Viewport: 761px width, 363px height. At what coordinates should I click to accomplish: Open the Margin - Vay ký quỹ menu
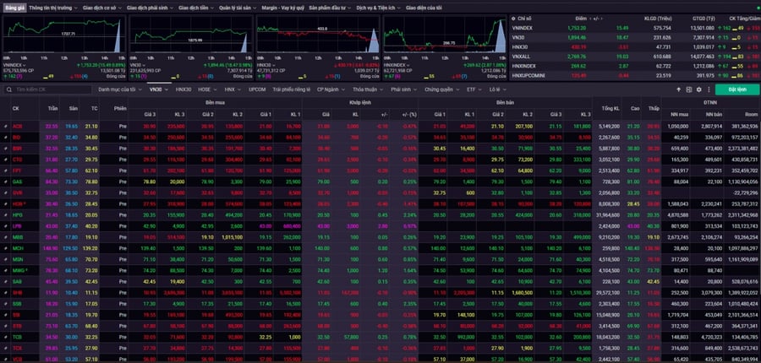pyautogui.click(x=283, y=8)
